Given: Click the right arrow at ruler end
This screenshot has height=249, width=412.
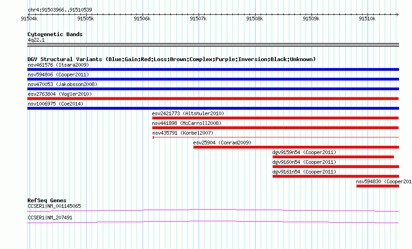Looking at the screenshot, I should (x=397, y=14).
